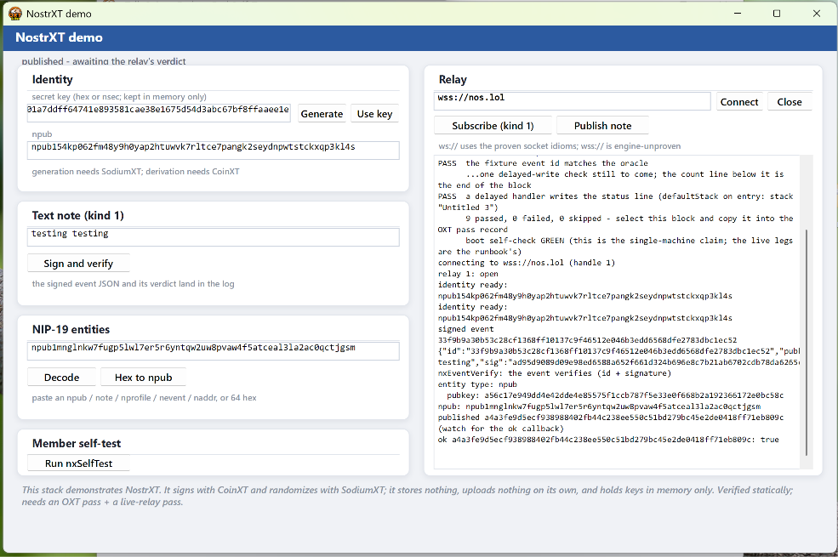Click the 'pubkey: a56c17e949dd4e42…' log line

[615, 395]
